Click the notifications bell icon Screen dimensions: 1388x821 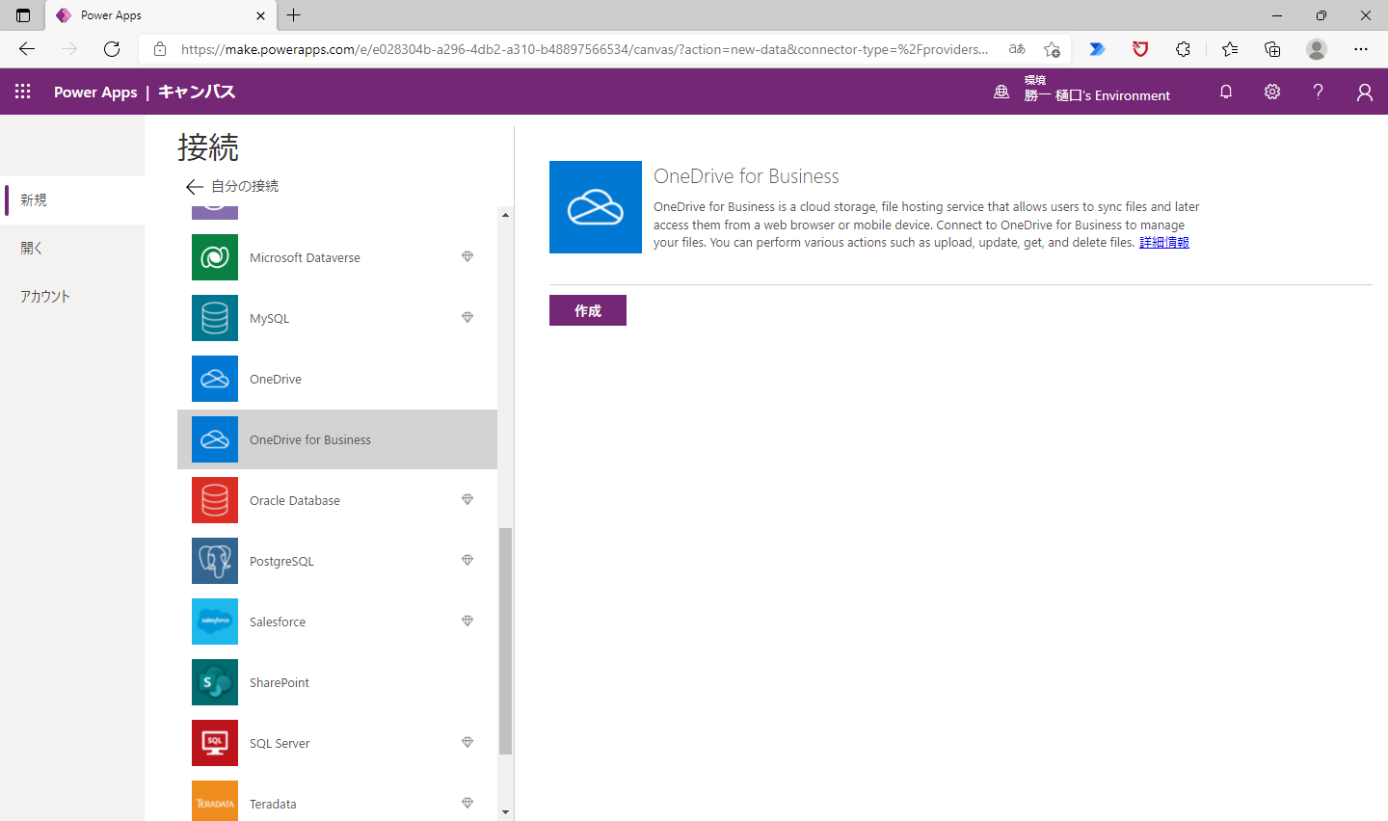click(x=1226, y=92)
